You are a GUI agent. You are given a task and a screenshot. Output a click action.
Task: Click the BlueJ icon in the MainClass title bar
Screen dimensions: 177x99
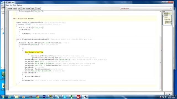(6, 2)
